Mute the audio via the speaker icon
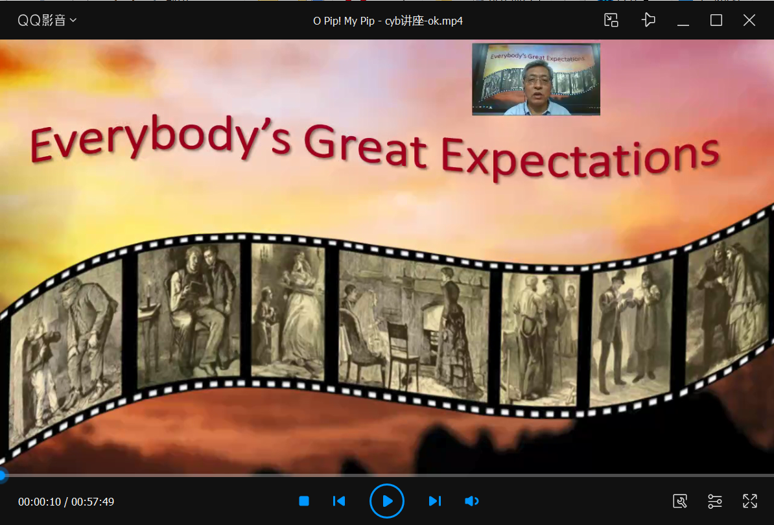The height and width of the screenshot is (525, 774). pos(472,501)
